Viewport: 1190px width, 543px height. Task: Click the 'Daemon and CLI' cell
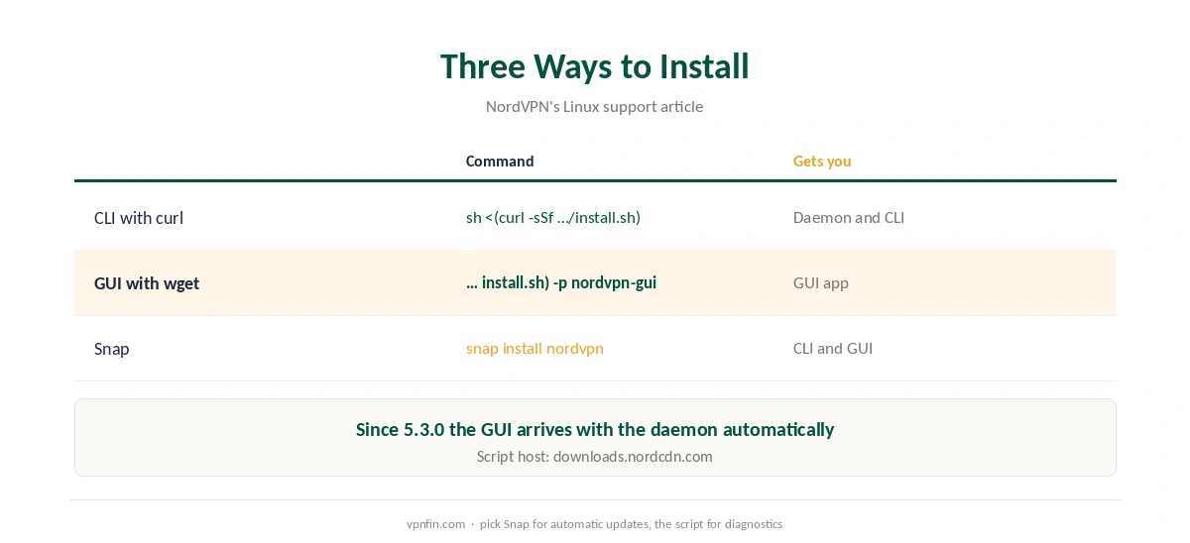point(849,218)
